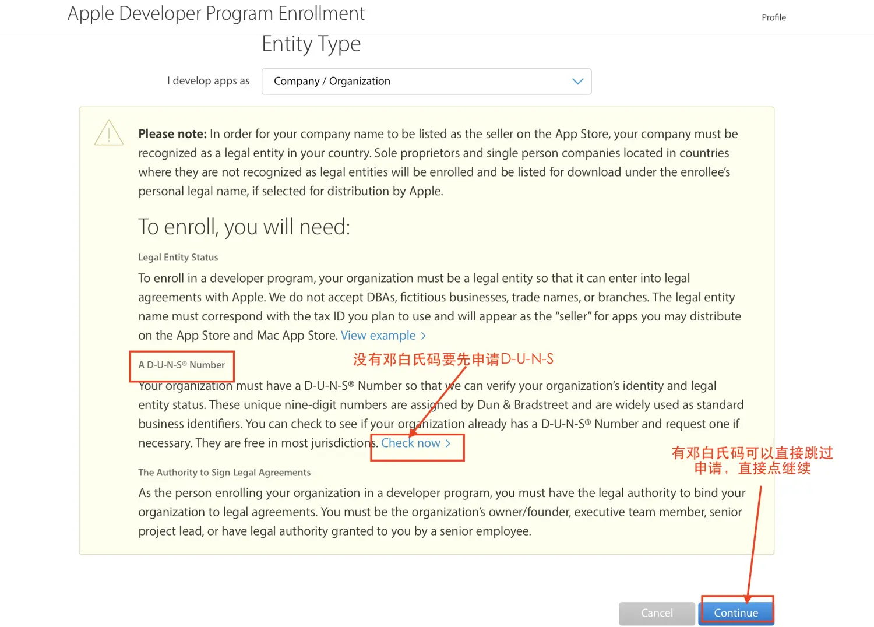This screenshot has width=874, height=627.
Task: Click the 'Please note:' bold text
Action: click(172, 134)
